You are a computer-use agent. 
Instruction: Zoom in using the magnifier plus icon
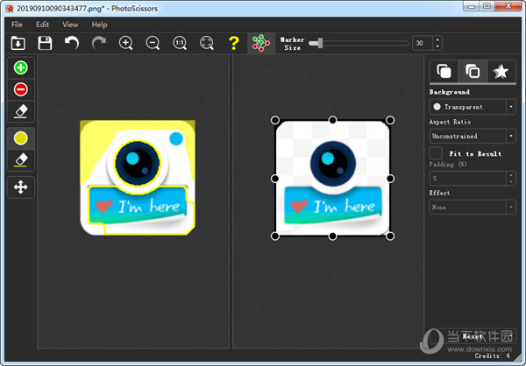[x=126, y=43]
